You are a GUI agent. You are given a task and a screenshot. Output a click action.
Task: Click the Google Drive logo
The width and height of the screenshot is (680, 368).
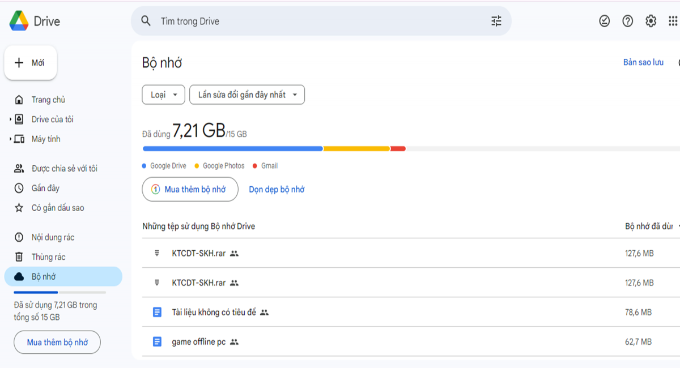[x=35, y=22]
